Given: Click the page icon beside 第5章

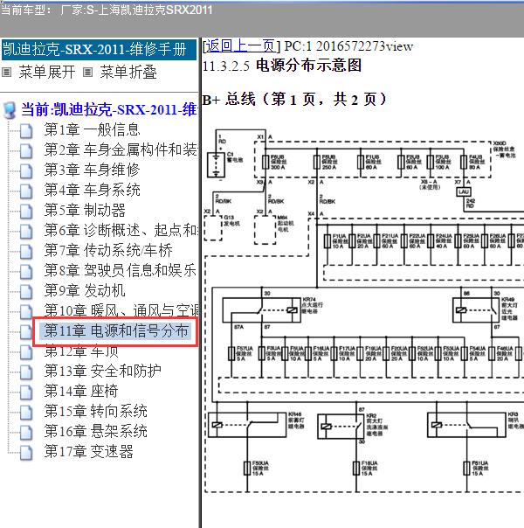Looking at the screenshot, I should point(26,212).
